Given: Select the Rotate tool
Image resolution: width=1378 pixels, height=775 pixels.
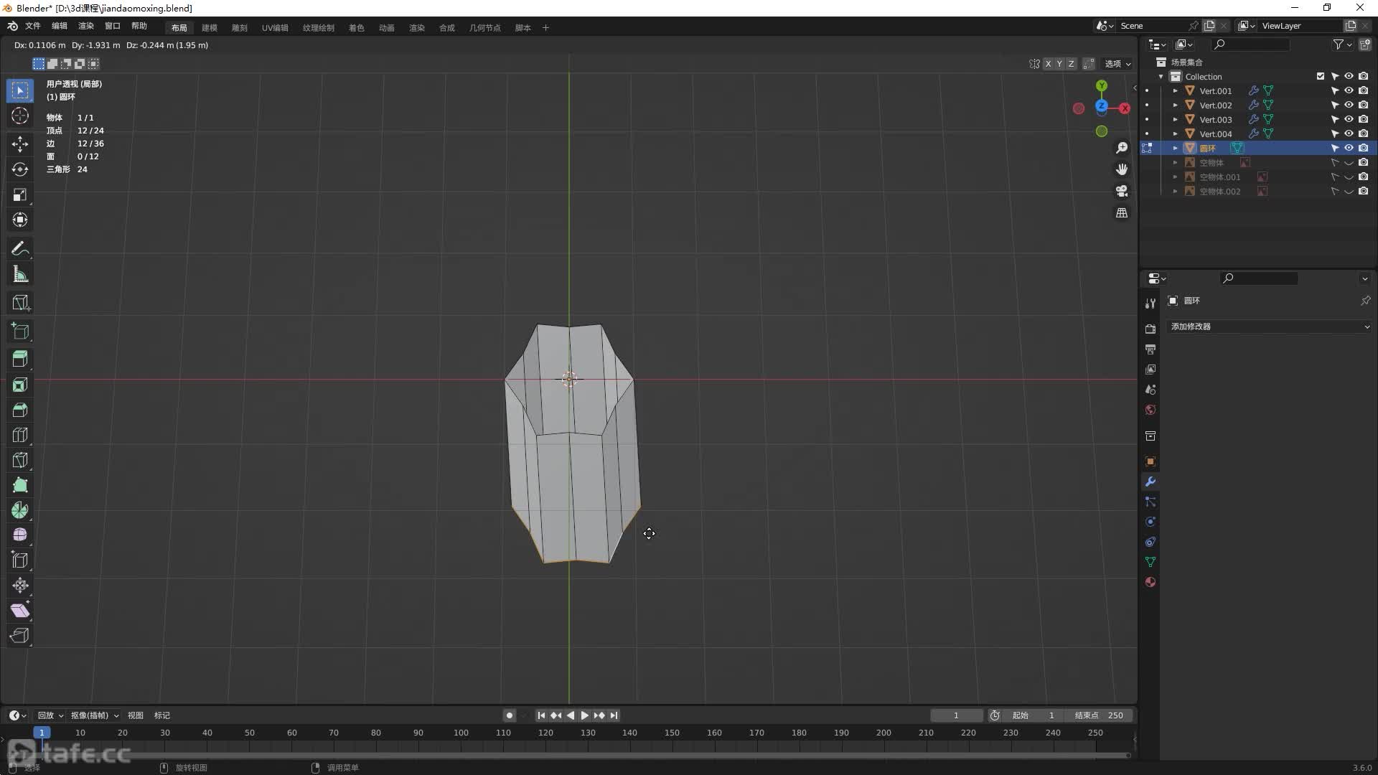Looking at the screenshot, I should pyautogui.click(x=20, y=169).
